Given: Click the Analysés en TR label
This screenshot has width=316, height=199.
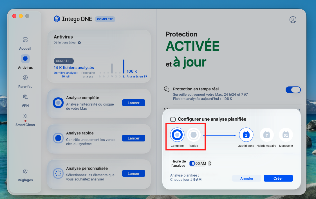Looking at the screenshot, I should click(x=137, y=77).
